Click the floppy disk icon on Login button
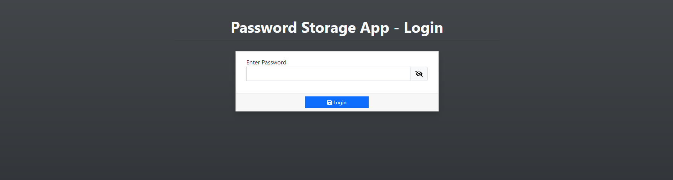 pos(330,102)
